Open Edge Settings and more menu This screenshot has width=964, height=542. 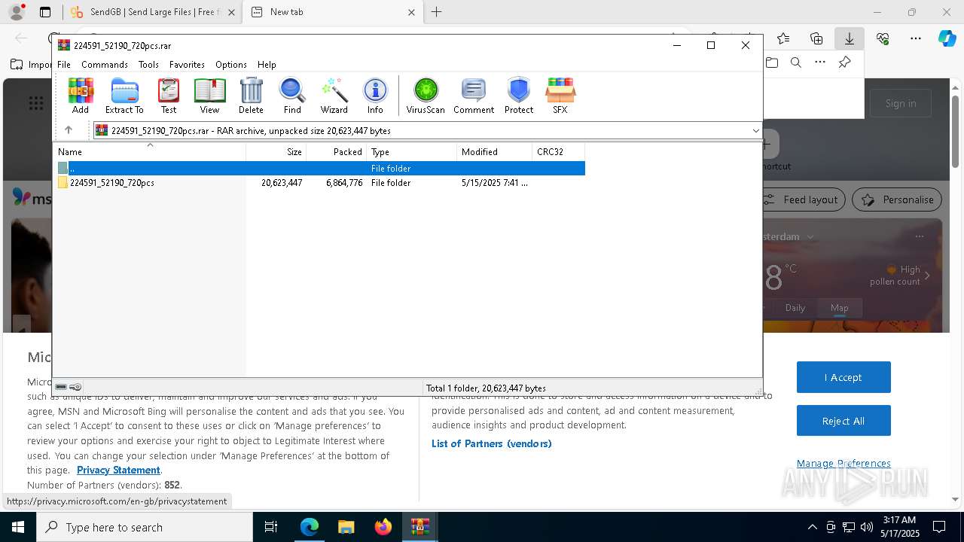point(916,38)
